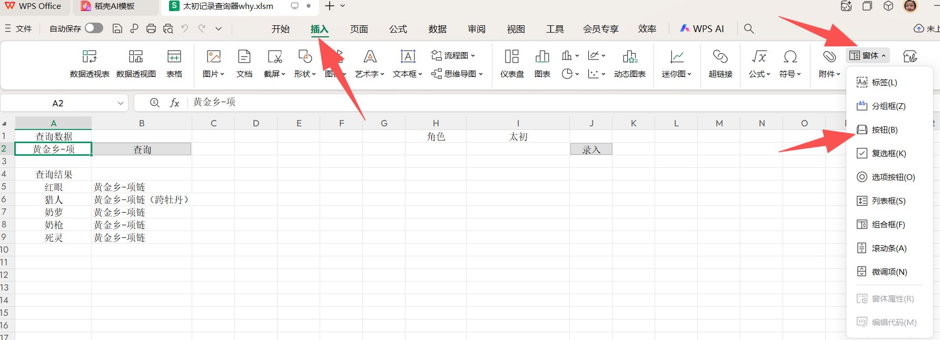940x340 pixels.
Task: Click the 录入 button in the sheet
Action: point(591,149)
